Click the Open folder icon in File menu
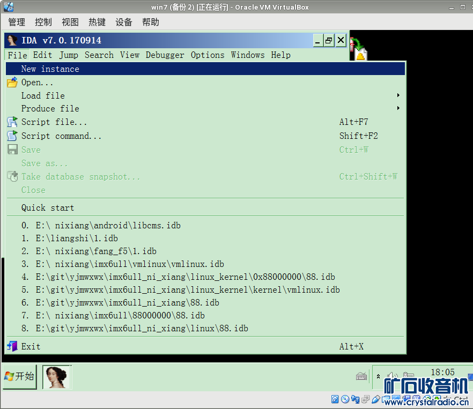 click(x=12, y=83)
